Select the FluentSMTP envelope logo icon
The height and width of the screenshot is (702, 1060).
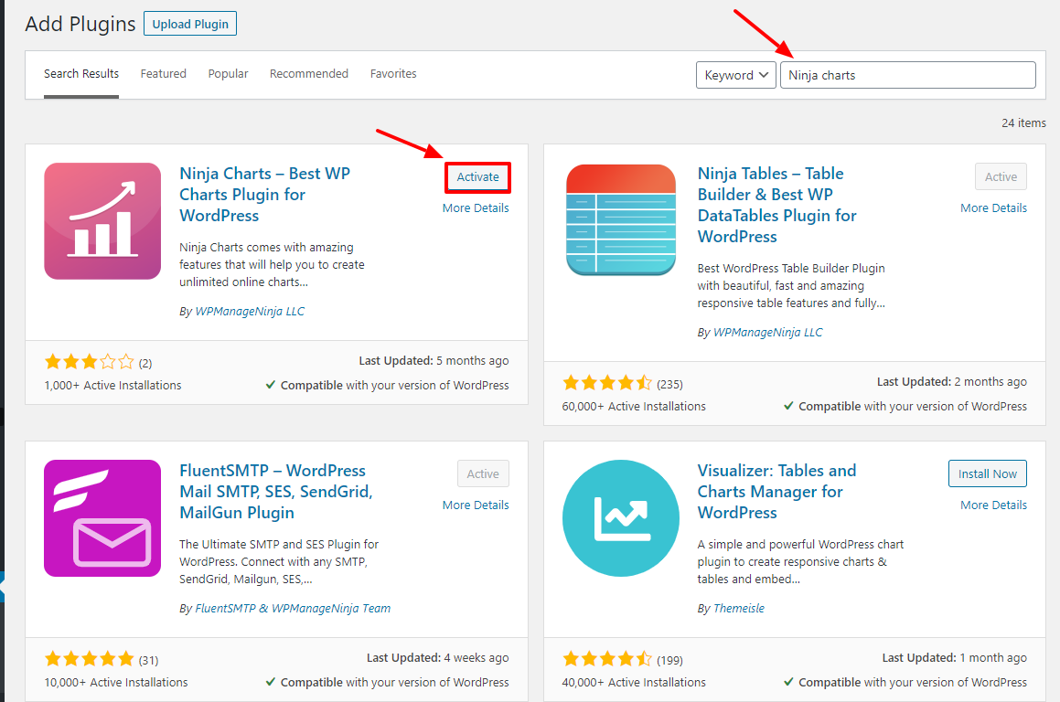point(102,517)
